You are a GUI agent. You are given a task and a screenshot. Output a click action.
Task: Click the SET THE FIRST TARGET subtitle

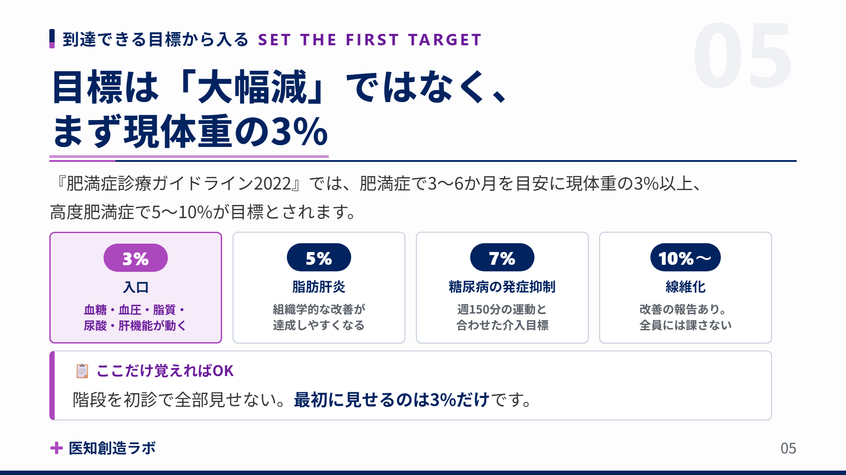[370, 40]
